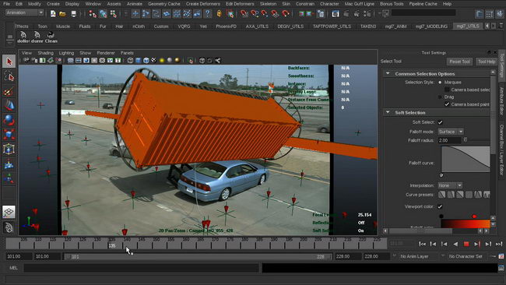Open the Attribute Editor side tab
The width and height of the screenshot is (506, 285).
tap(501, 100)
